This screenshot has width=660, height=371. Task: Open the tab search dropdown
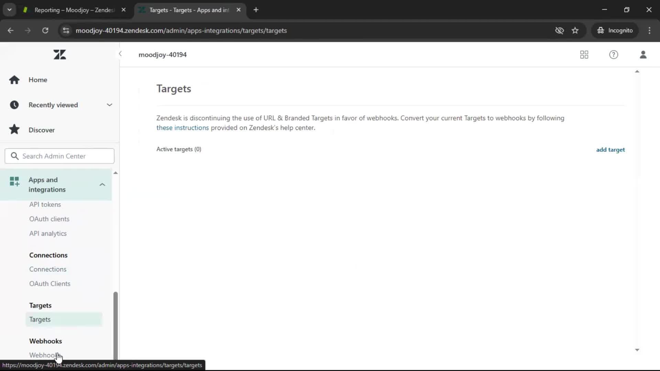(10, 10)
